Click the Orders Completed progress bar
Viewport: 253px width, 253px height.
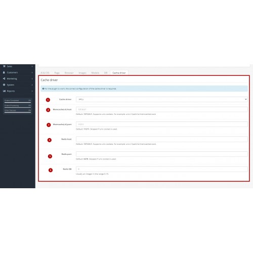(x=18, y=102)
